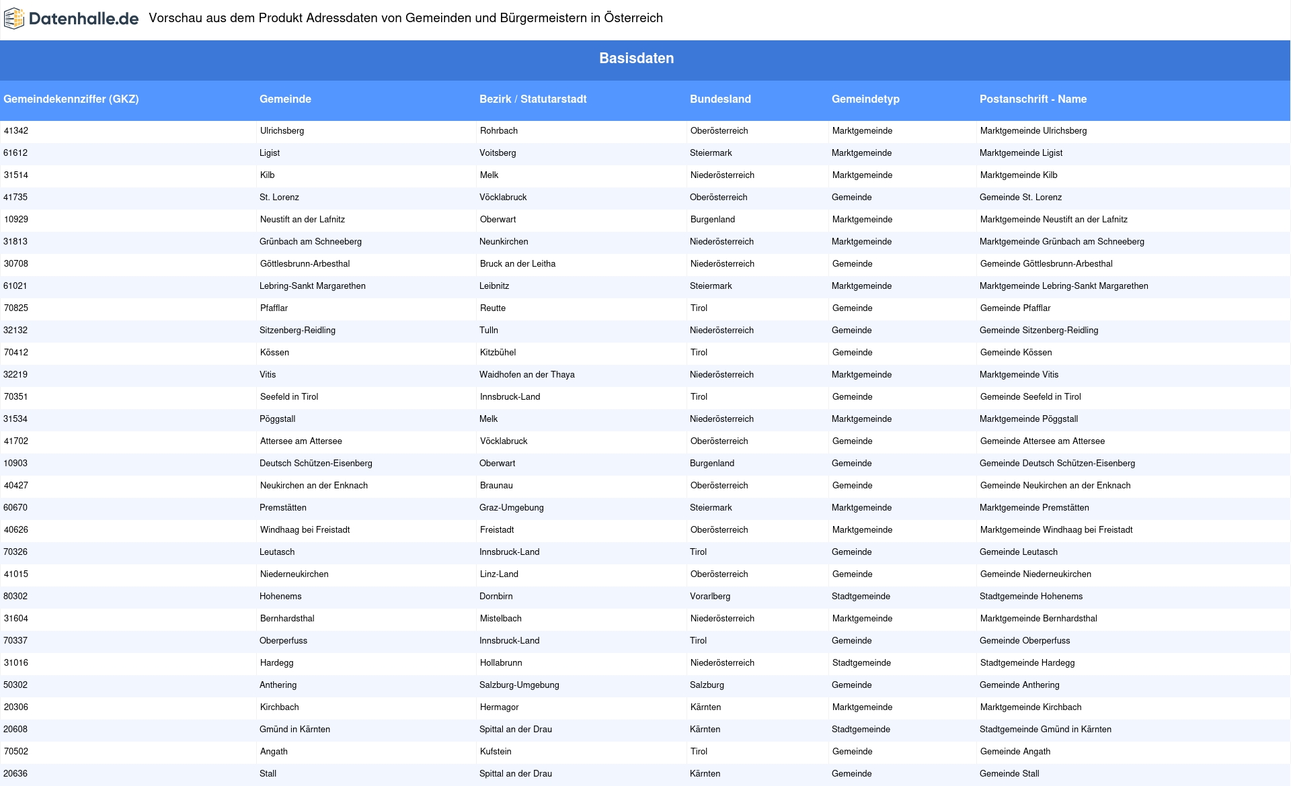The width and height of the screenshot is (1291, 786).
Task: Click the Datenhalle.de logo
Action: 71,19
